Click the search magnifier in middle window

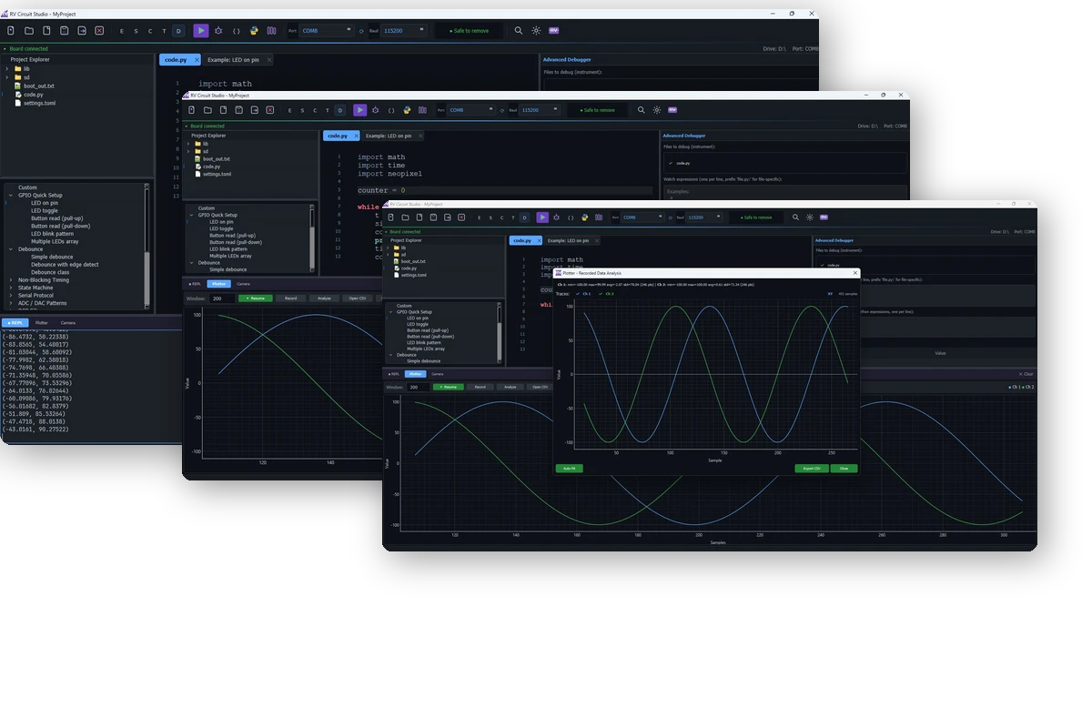point(642,110)
